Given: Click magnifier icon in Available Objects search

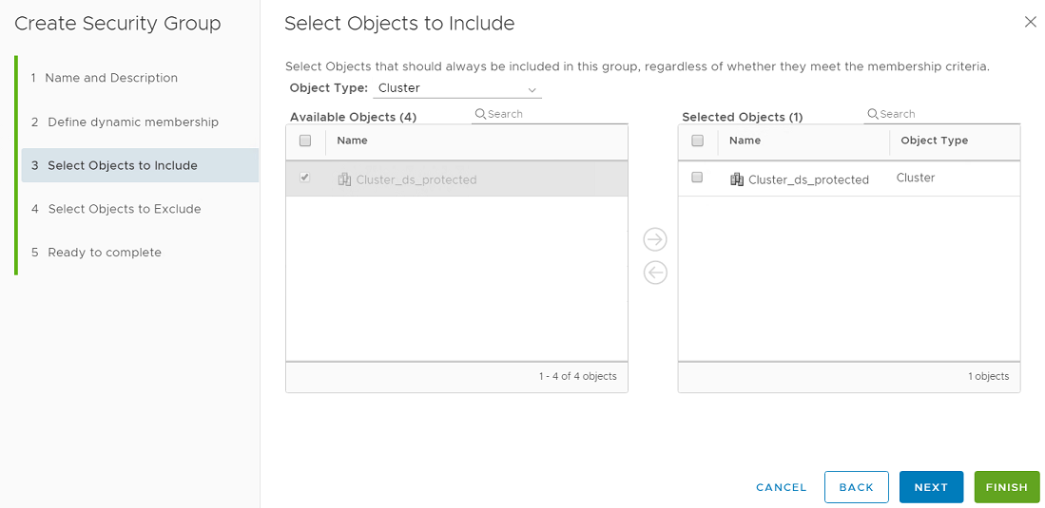Looking at the screenshot, I should coord(481,114).
